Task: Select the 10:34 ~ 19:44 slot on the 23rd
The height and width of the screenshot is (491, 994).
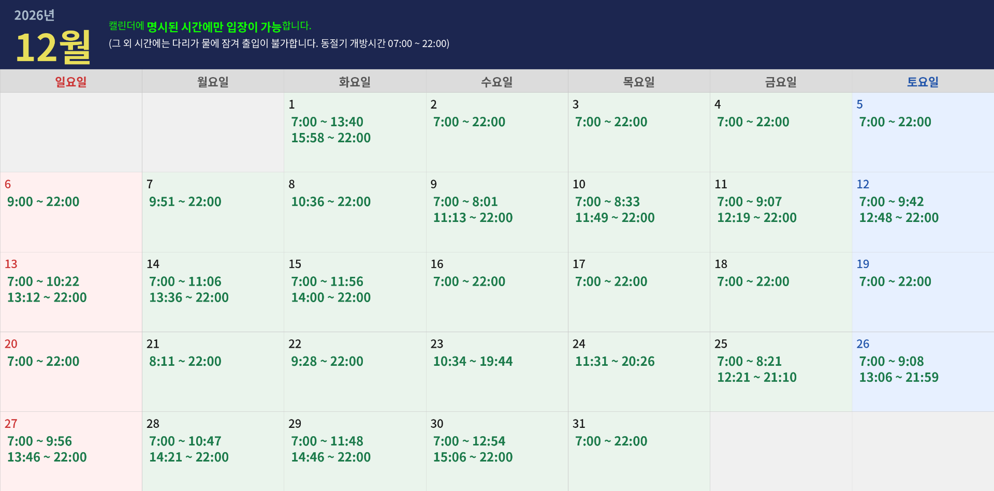Action: tap(473, 362)
